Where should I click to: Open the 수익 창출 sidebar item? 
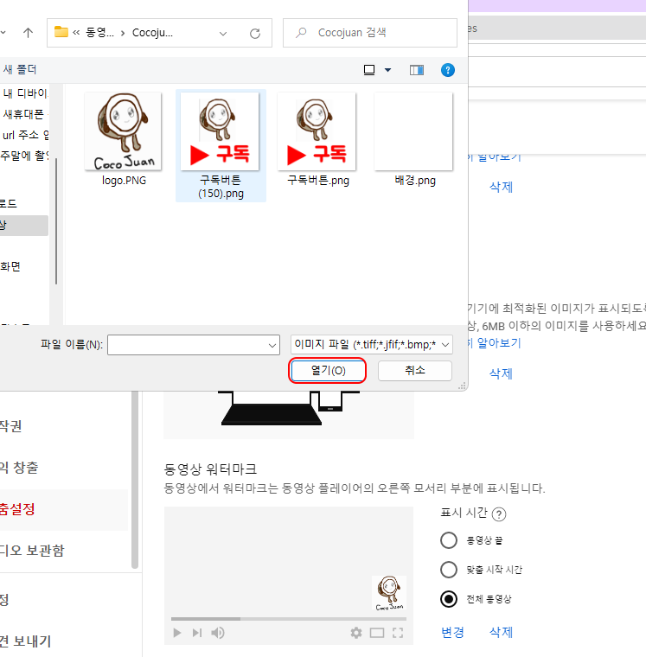pos(19,467)
